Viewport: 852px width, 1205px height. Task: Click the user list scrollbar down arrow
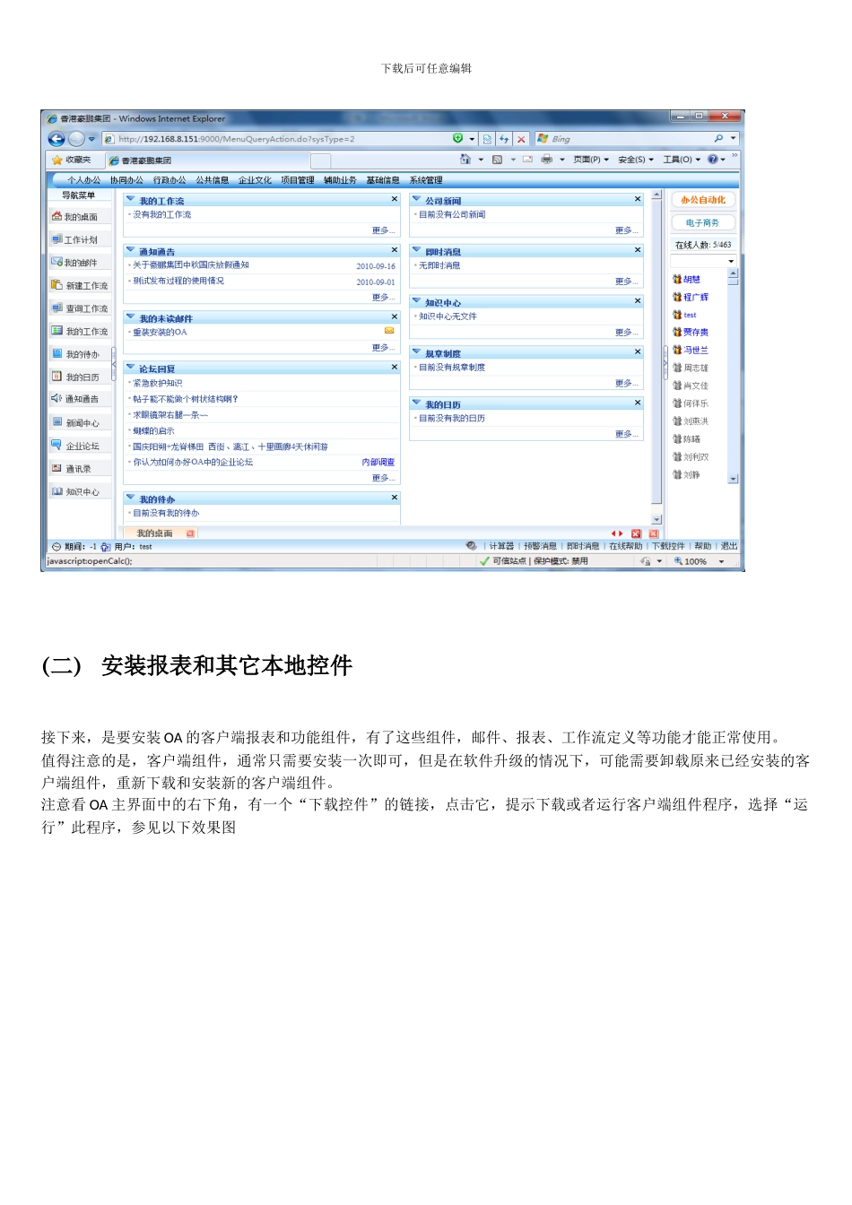pyautogui.click(x=733, y=480)
